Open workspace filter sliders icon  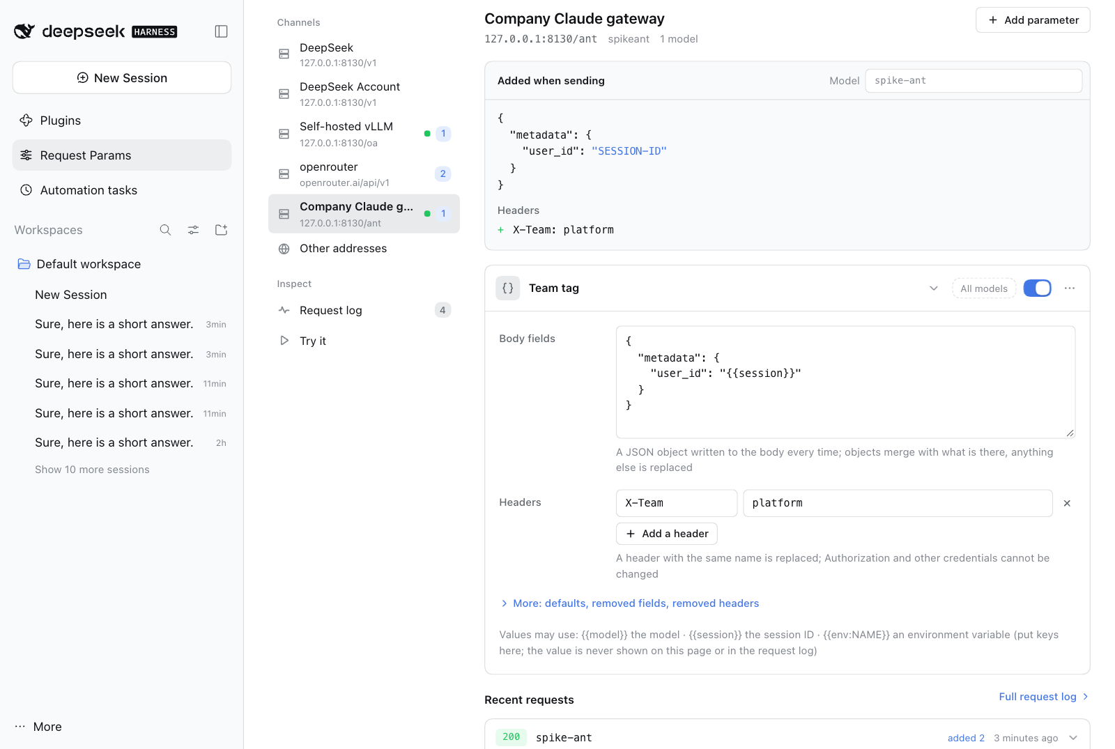193,230
